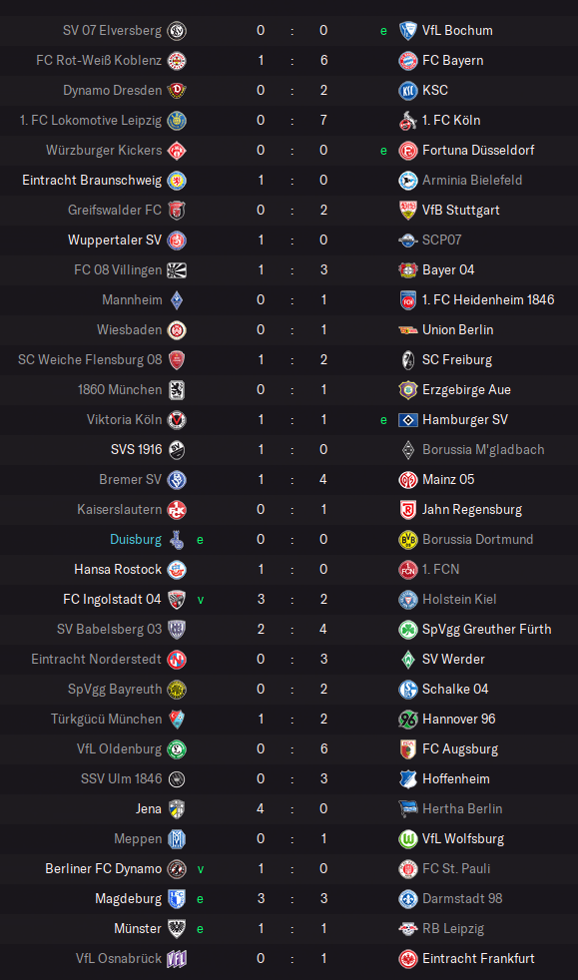The image size is (578, 980).
Task: Select the Jena vs Hertha Berlin 4:0 score
Action: [x=291, y=808]
